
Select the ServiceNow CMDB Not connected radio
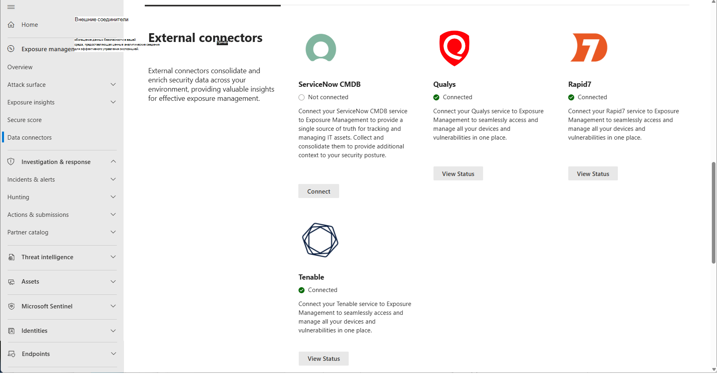click(302, 97)
